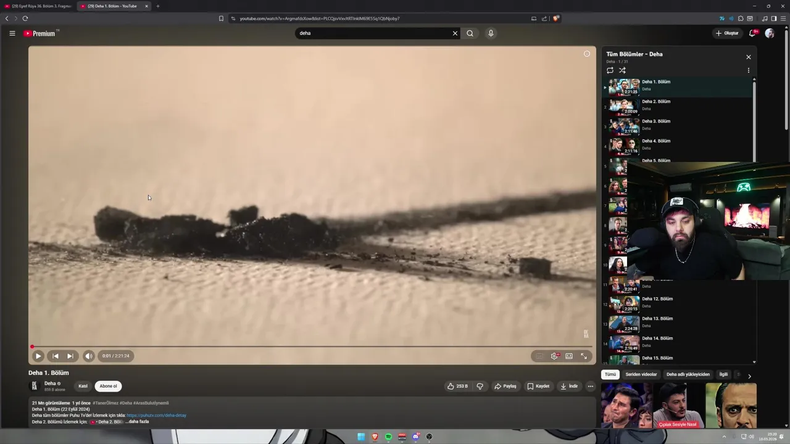Open taskbar volume control
790x444 pixels.
point(751,437)
